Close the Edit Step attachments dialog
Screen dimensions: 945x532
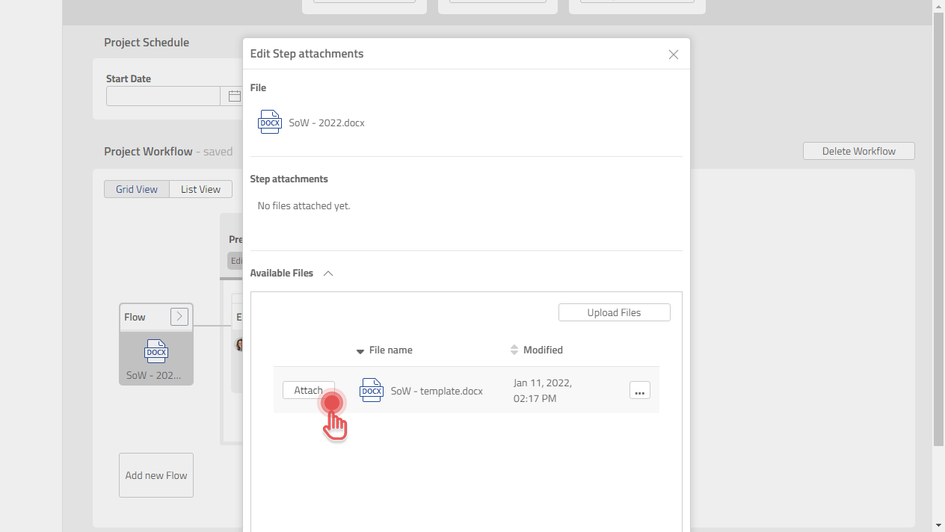coord(673,54)
